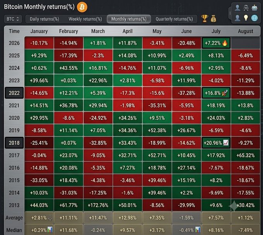Click the fire emoji in July 2026 cell
Viewport: 263px width, 235px height.
pyautogui.click(x=225, y=43)
